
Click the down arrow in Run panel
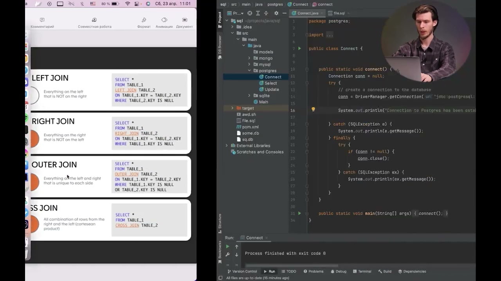[x=236, y=254]
